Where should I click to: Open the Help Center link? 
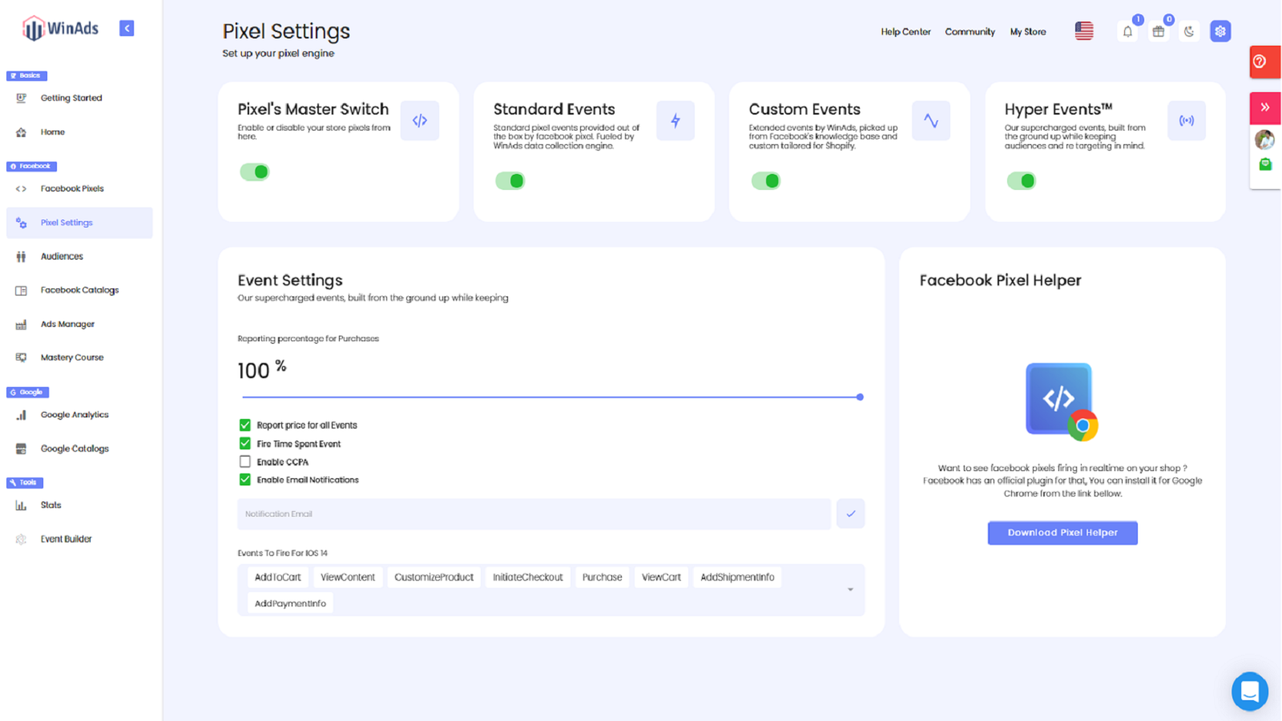tap(905, 32)
